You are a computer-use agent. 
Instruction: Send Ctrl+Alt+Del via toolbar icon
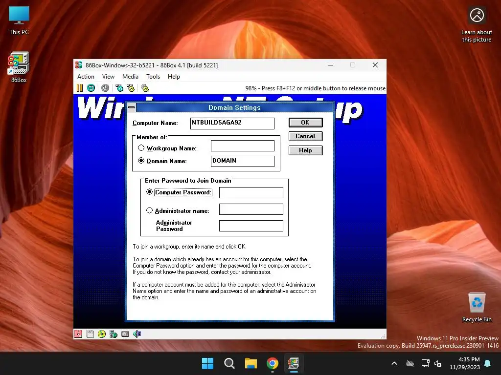(119, 88)
